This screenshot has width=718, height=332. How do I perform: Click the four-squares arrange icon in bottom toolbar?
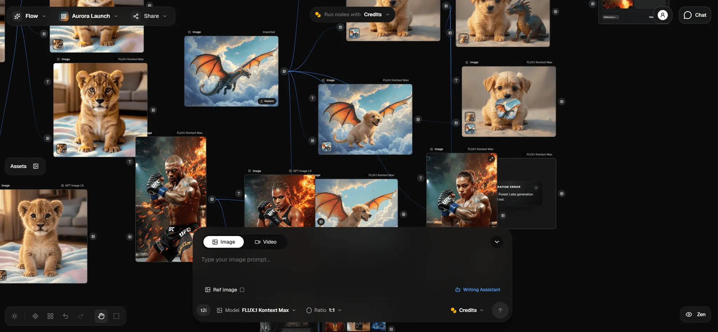click(50, 316)
